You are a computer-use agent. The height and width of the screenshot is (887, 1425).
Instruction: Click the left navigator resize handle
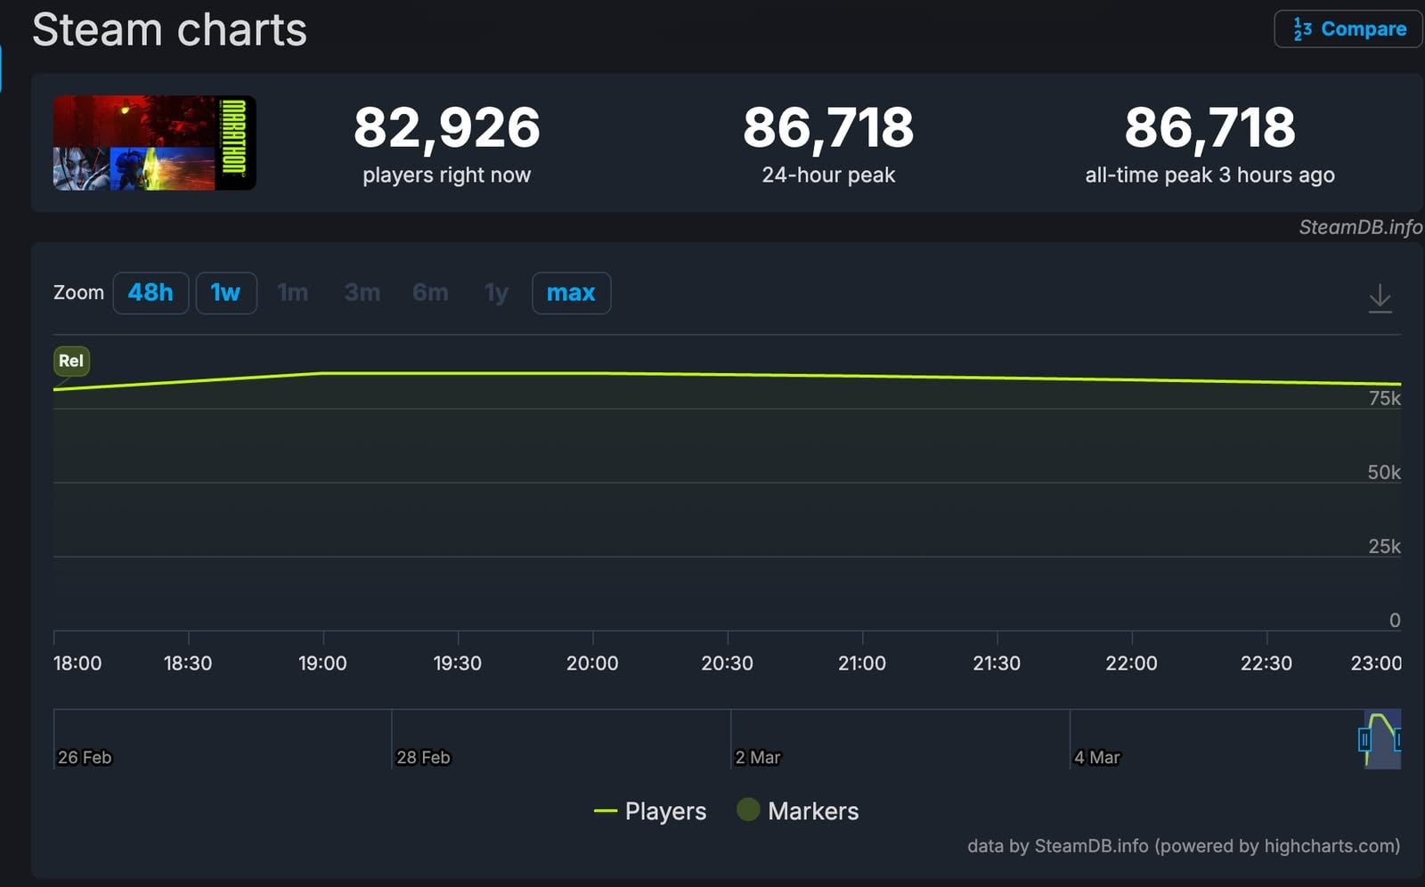point(1364,739)
